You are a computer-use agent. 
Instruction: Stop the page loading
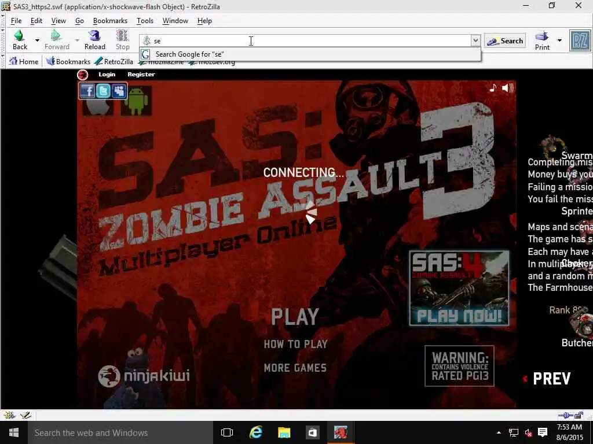point(122,40)
